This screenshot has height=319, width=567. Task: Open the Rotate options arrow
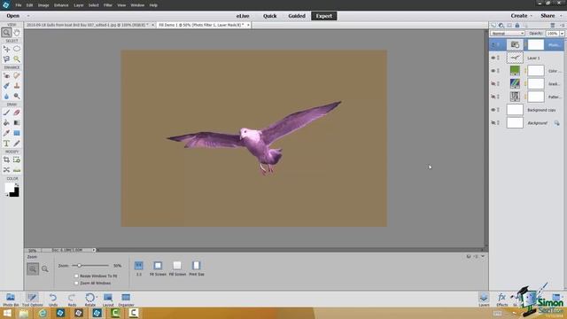(x=97, y=297)
